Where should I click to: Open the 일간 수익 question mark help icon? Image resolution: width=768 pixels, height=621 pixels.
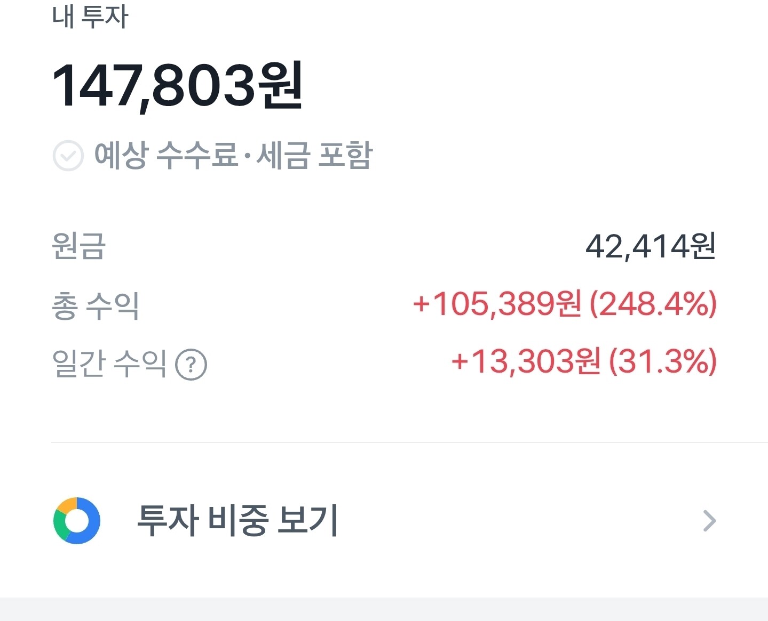pos(191,365)
